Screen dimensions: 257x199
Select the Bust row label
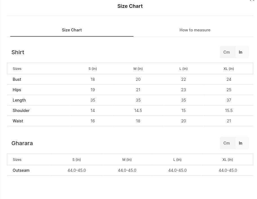tap(17, 79)
